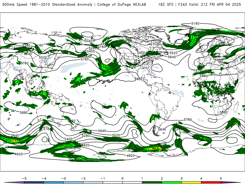This screenshot has width=245, height=184.
Task: Click the blue -4 to -3 color bar segment
Action: pyautogui.click(x=54, y=182)
